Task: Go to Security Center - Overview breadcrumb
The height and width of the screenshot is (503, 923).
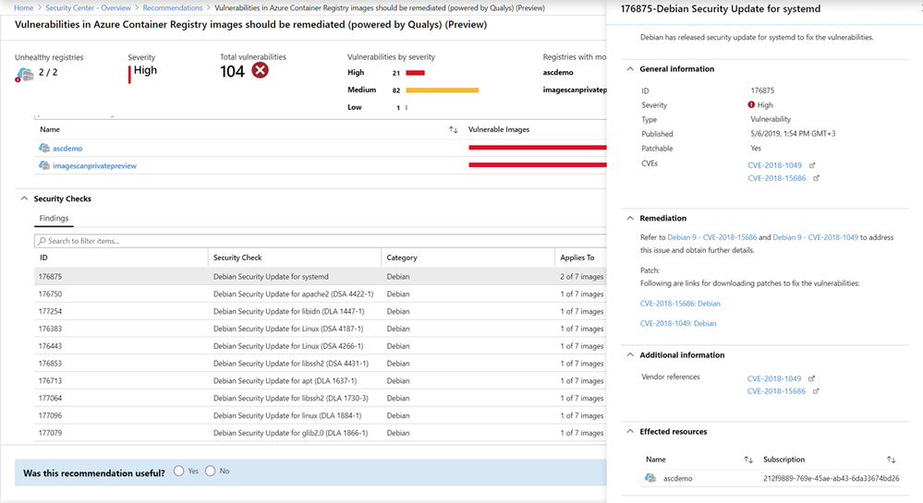Action: [x=89, y=8]
